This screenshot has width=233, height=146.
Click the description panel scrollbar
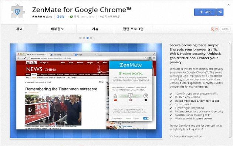pos(230,91)
